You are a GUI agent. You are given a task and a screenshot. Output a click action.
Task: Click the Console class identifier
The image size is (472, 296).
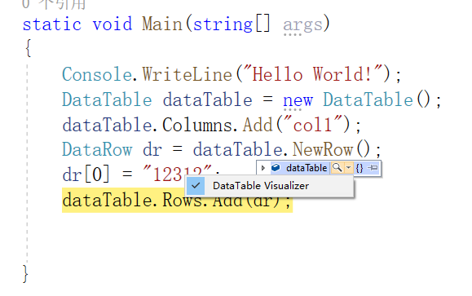[97, 74]
